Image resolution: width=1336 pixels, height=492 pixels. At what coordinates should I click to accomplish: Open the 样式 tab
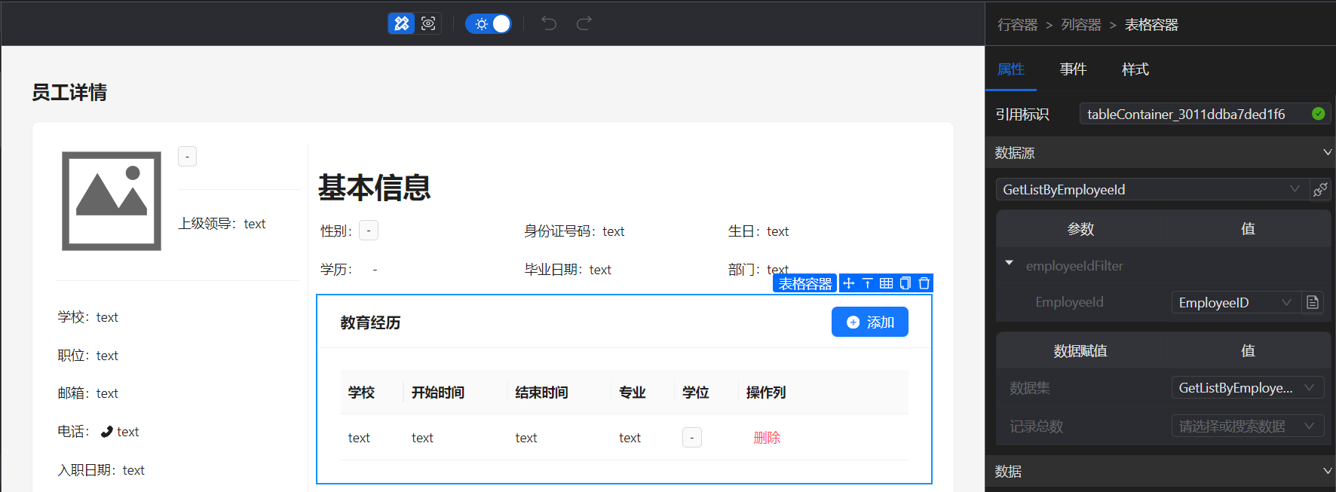click(1135, 69)
